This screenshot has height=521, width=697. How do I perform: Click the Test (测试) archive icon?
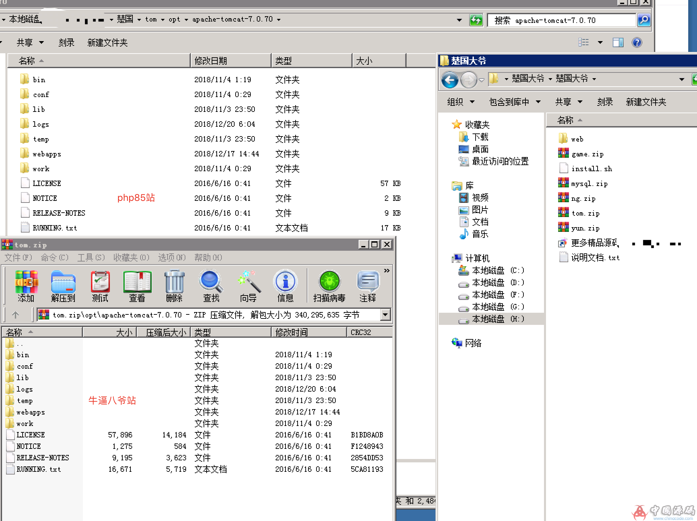[100, 286]
